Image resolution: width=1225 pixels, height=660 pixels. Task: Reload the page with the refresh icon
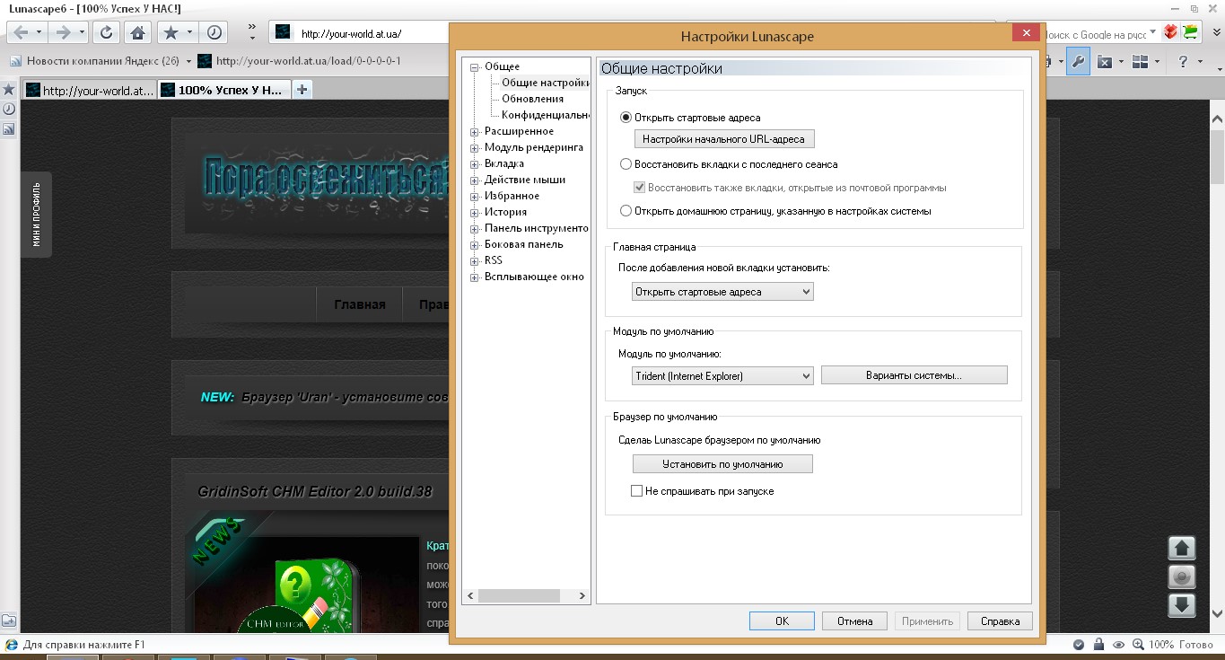[x=106, y=33]
